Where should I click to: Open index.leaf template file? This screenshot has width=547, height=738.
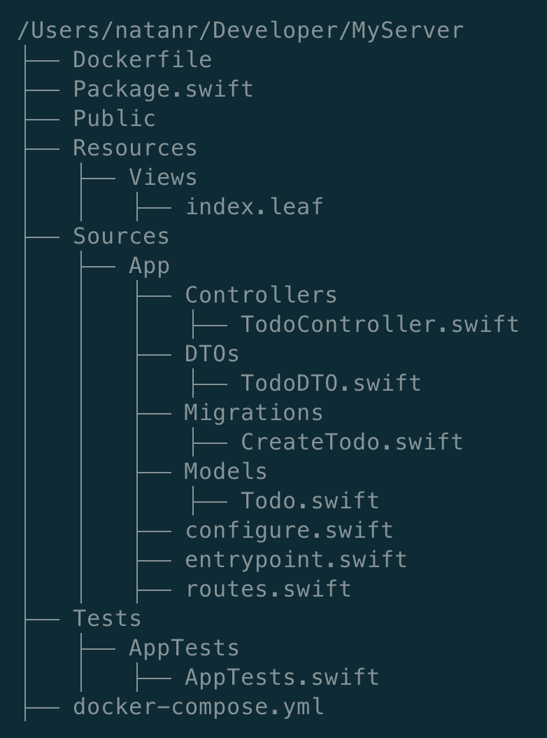point(254,207)
